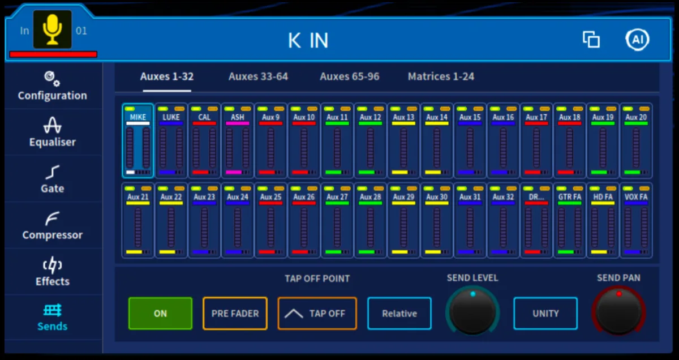This screenshot has height=360, width=679.
Task: Select the Aux 20 send strip
Action: click(x=636, y=141)
